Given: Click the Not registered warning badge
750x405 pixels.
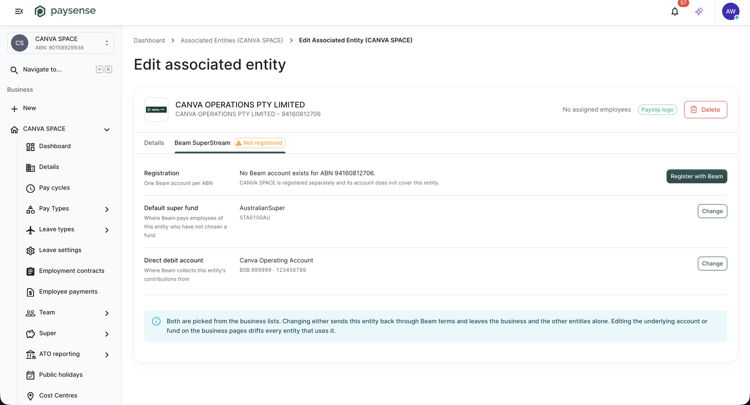Looking at the screenshot, I should coord(260,143).
